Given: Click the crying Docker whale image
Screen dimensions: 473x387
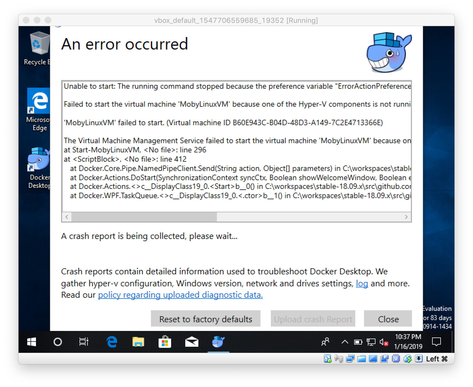Looking at the screenshot, I should coord(389,53).
